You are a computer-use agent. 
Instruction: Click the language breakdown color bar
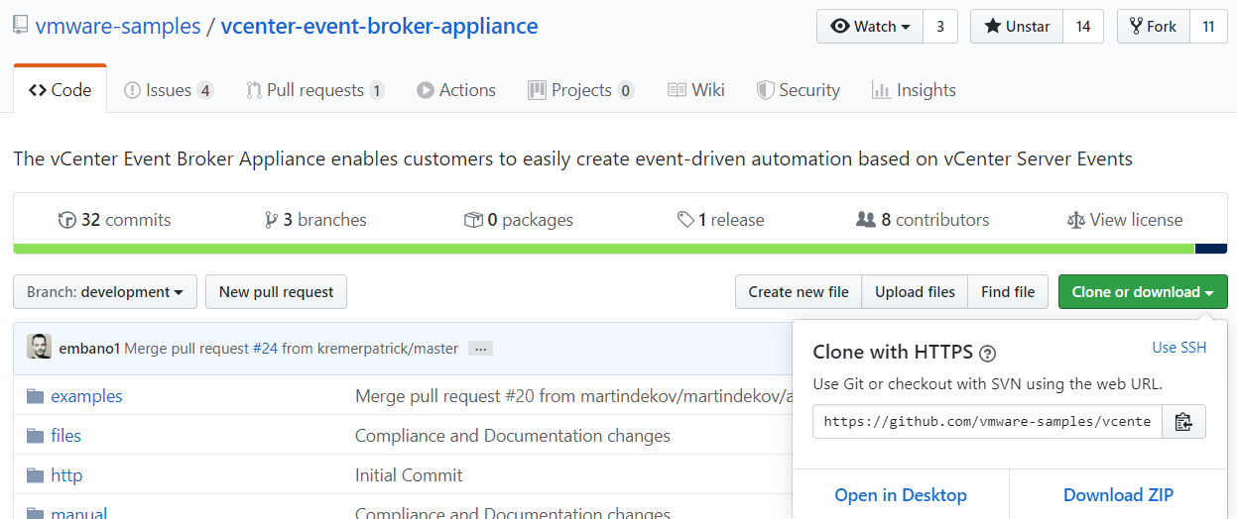603,249
